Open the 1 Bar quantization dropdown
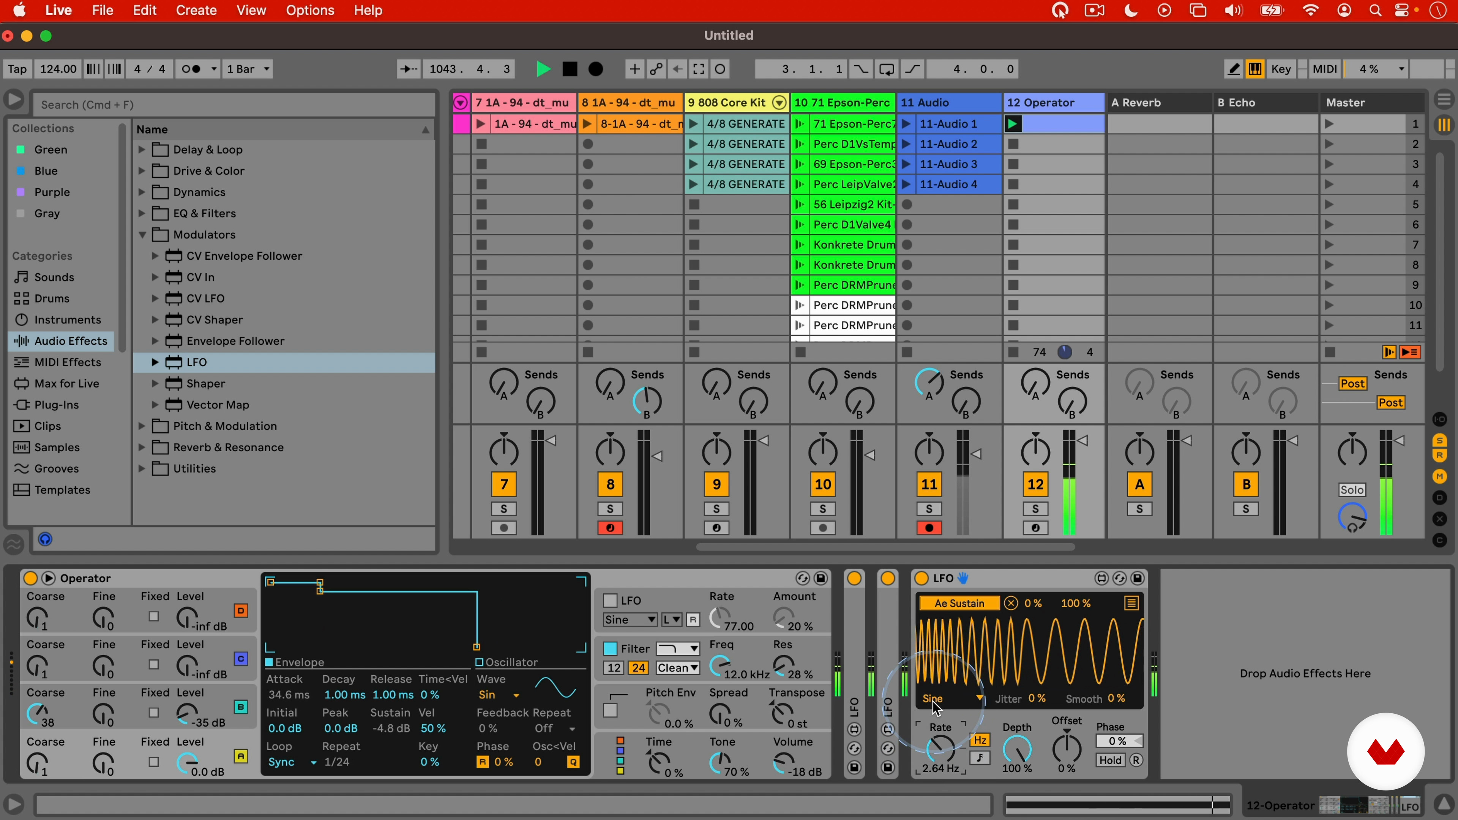 [x=248, y=69]
